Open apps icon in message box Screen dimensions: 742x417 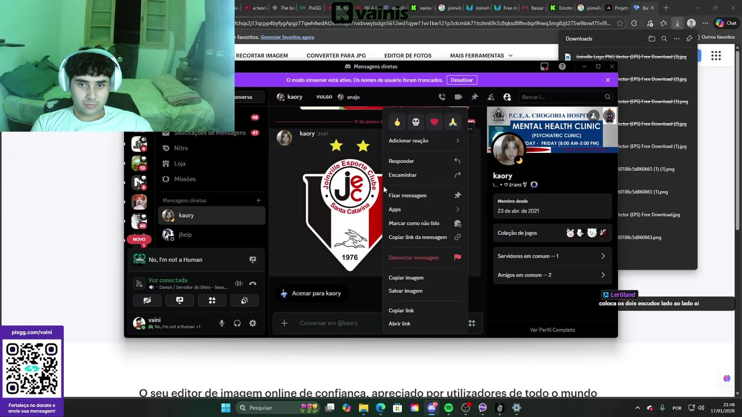[x=472, y=323]
